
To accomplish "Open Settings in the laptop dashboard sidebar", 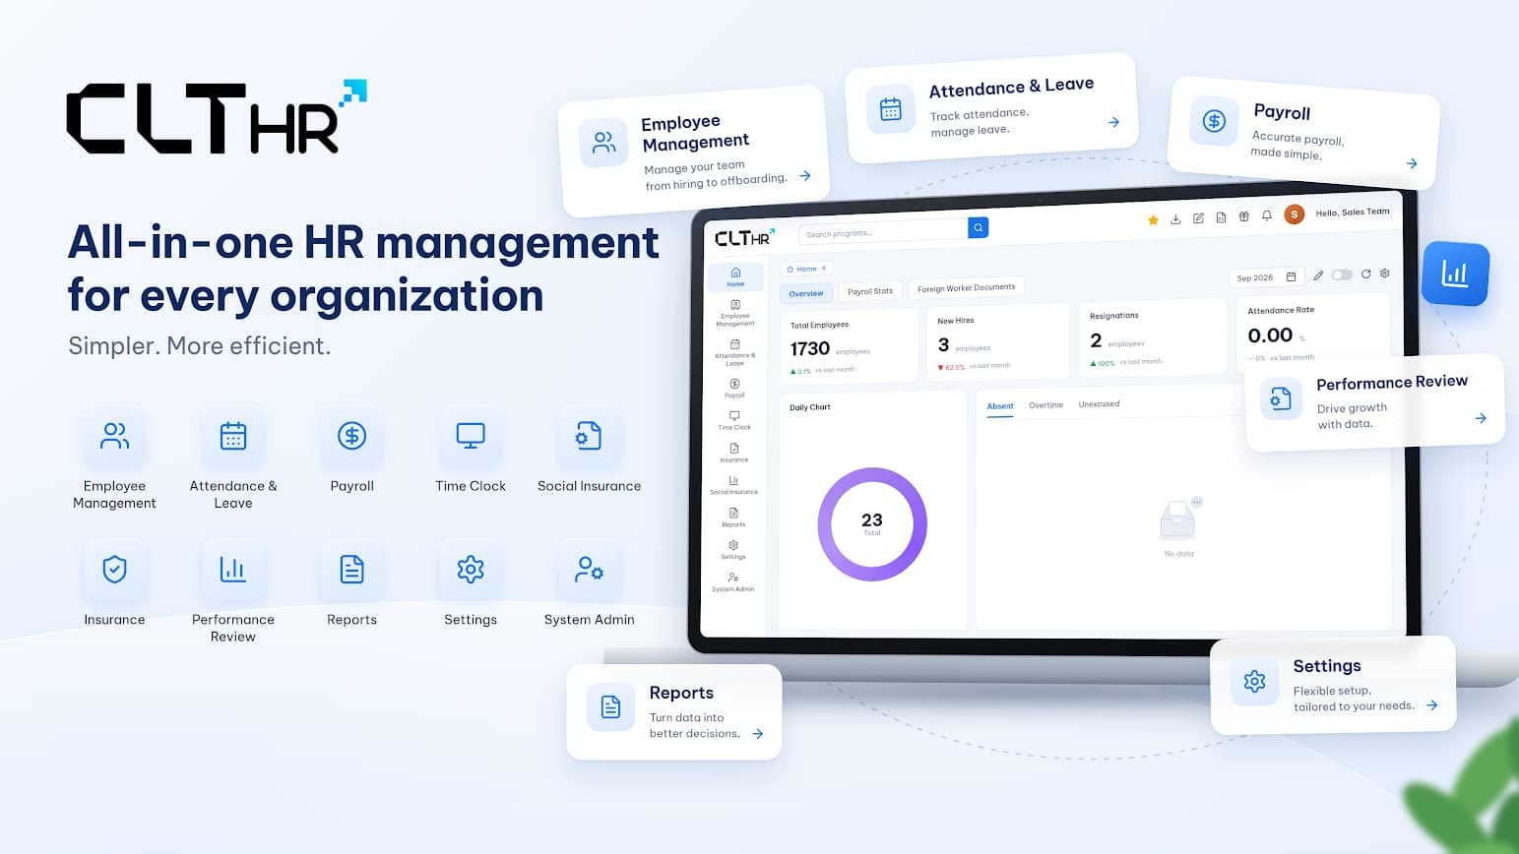I will [x=733, y=550].
